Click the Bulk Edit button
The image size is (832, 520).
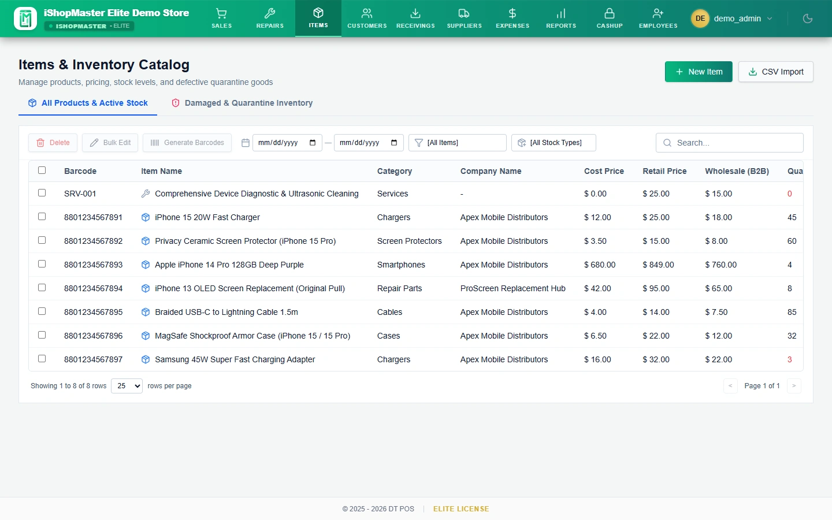coord(110,143)
